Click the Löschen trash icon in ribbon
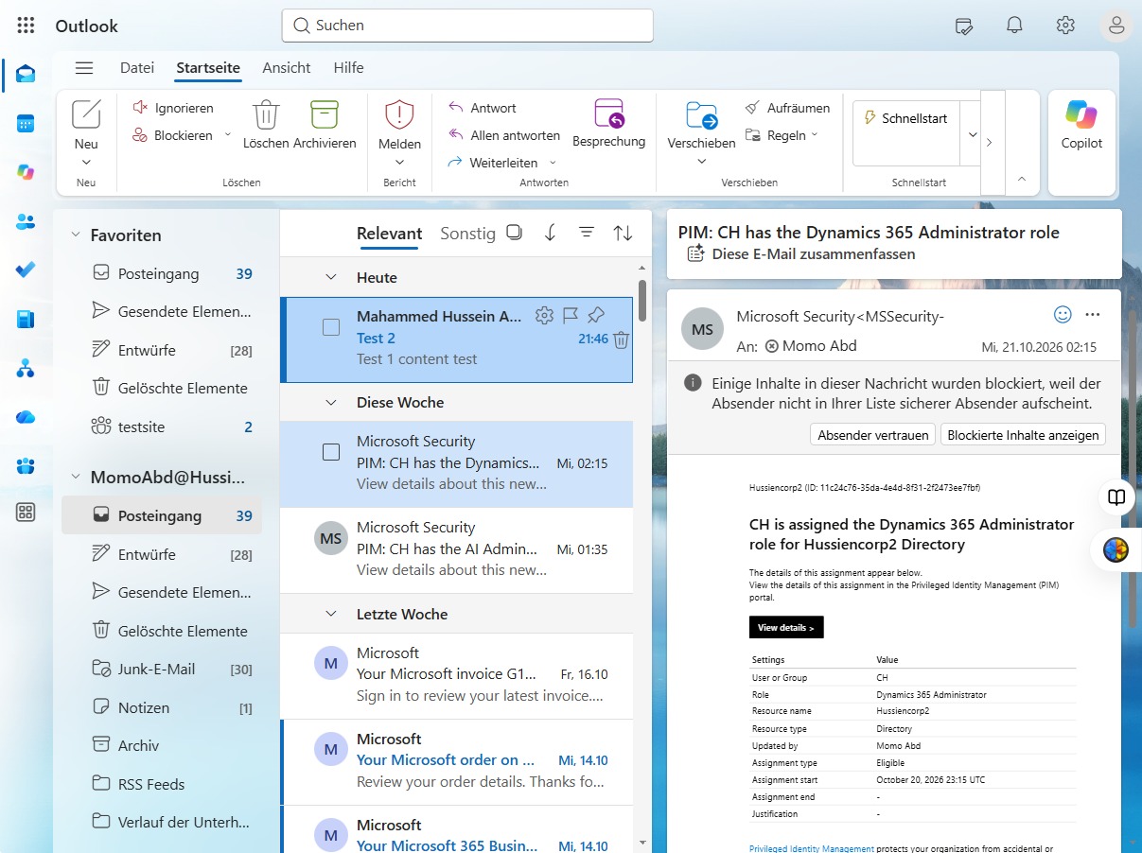The width and height of the screenshot is (1142, 853). point(266,115)
